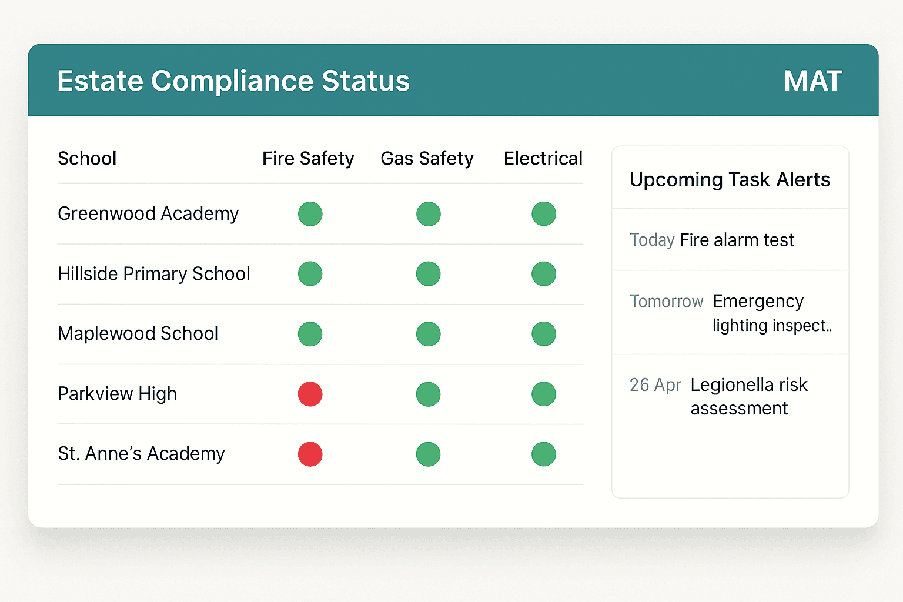Open the Today Fire alarm test alert
The image size is (903, 602).
[x=730, y=240]
